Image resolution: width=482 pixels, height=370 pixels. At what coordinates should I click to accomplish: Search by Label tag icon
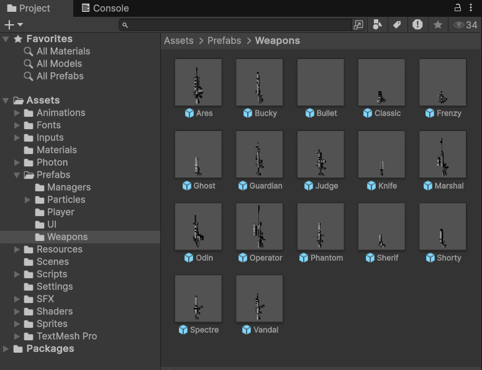pos(397,25)
